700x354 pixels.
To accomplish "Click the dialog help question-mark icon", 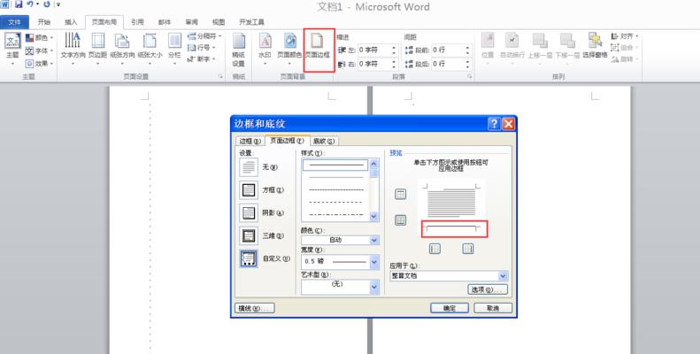I will coord(494,124).
